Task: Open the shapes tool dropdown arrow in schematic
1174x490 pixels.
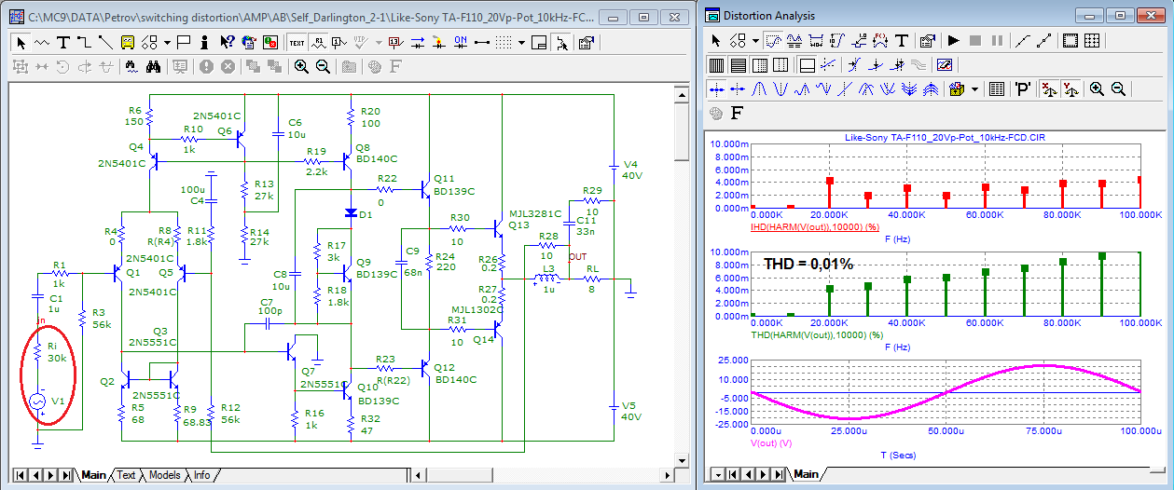Action: click(166, 43)
